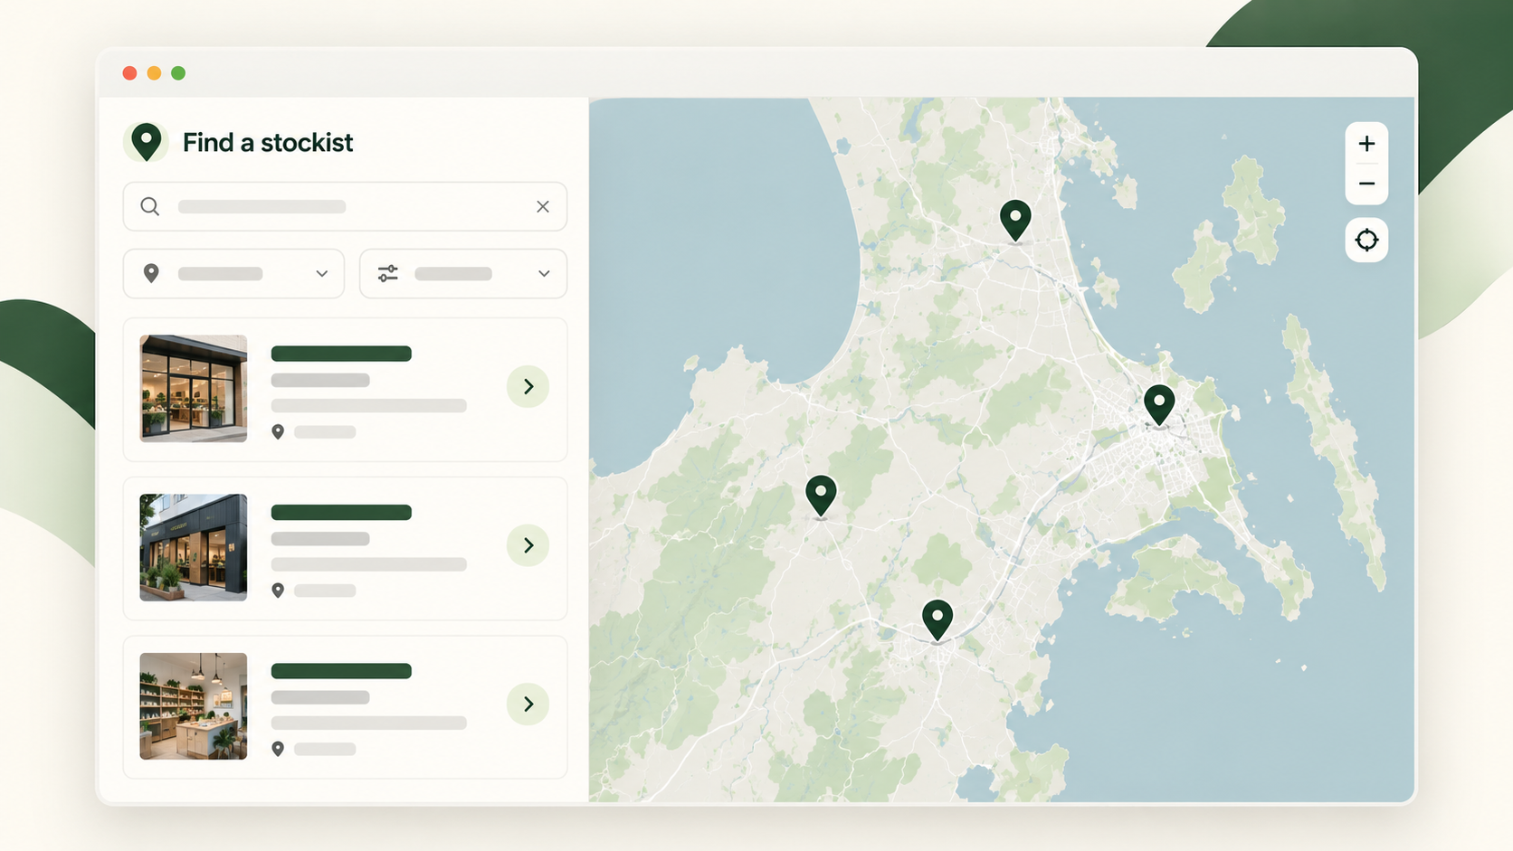Open the third stockist card arrow

[x=528, y=704]
